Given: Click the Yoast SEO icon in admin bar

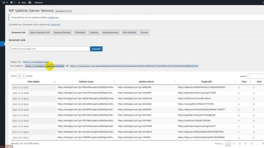Looking at the screenshot, I should pos(30,2).
